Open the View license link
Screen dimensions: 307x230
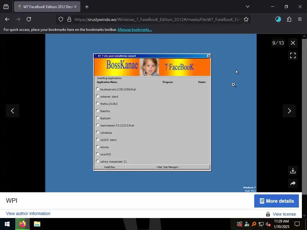284,214
